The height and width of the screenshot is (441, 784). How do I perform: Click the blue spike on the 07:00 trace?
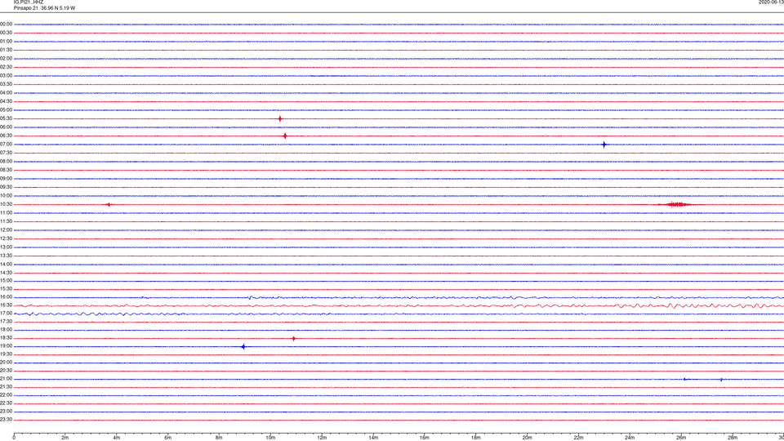(x=604, y=145)
